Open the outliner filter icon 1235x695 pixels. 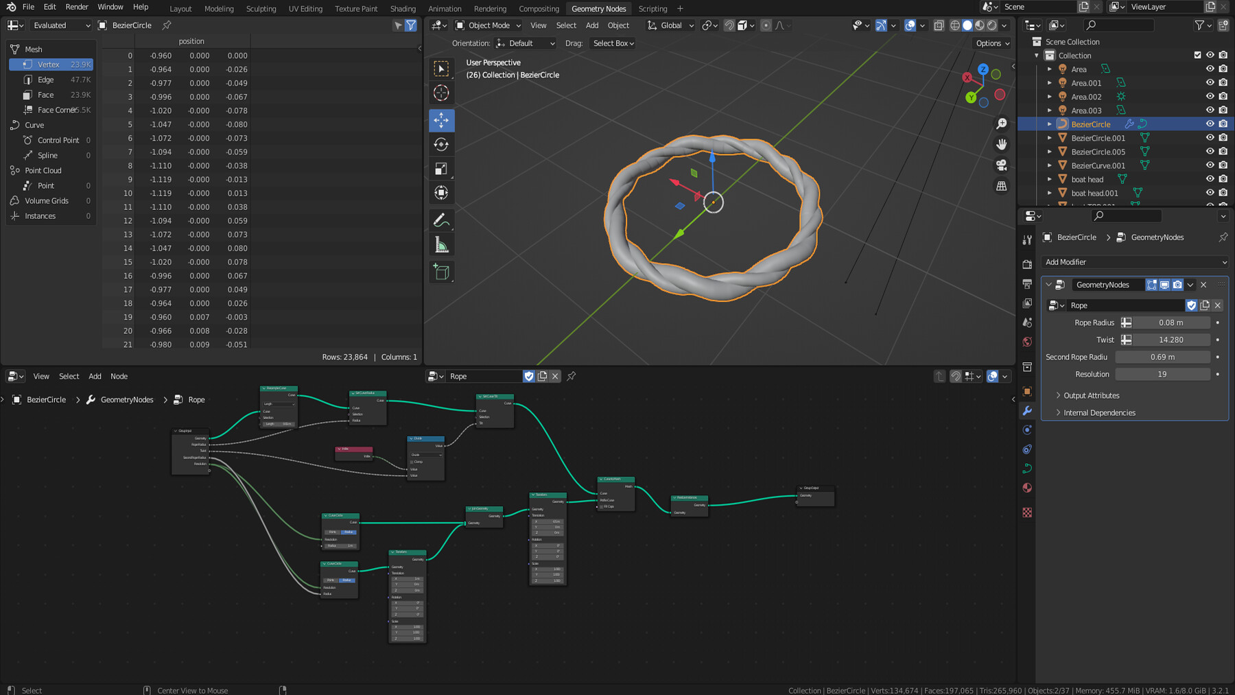[1198, 25]
